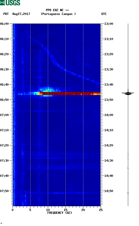Click the 06:00 PDT time label
139x226 pixels.
pos(4,24)
